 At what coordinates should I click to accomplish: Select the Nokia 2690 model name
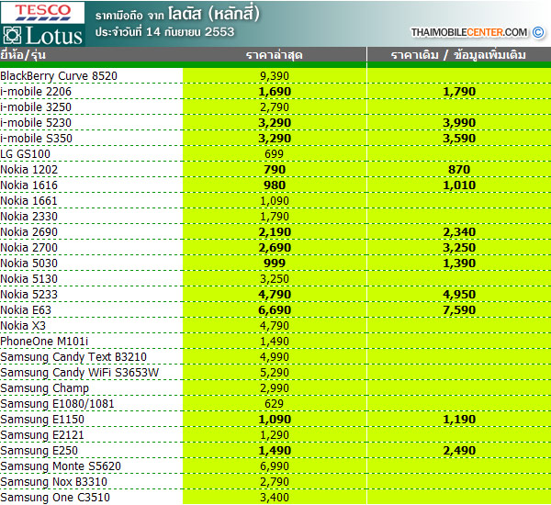[x=28, y=232]
